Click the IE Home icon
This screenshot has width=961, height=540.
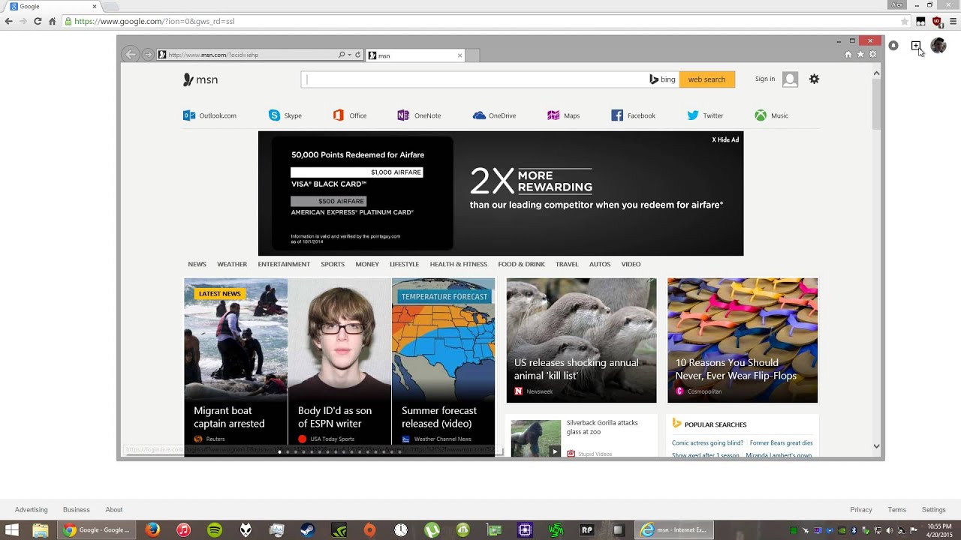coord(848,54)
